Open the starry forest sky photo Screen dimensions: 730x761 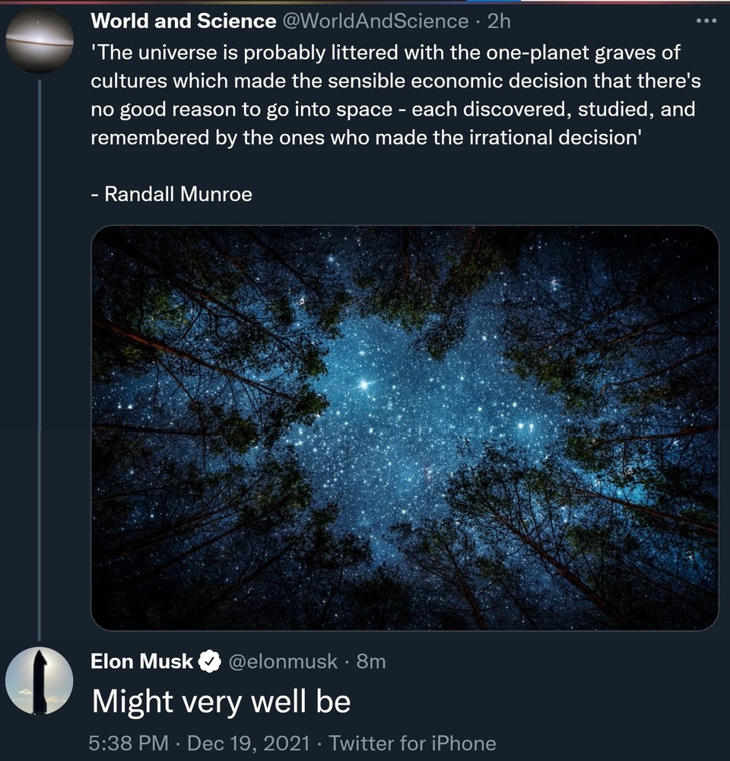405,428
